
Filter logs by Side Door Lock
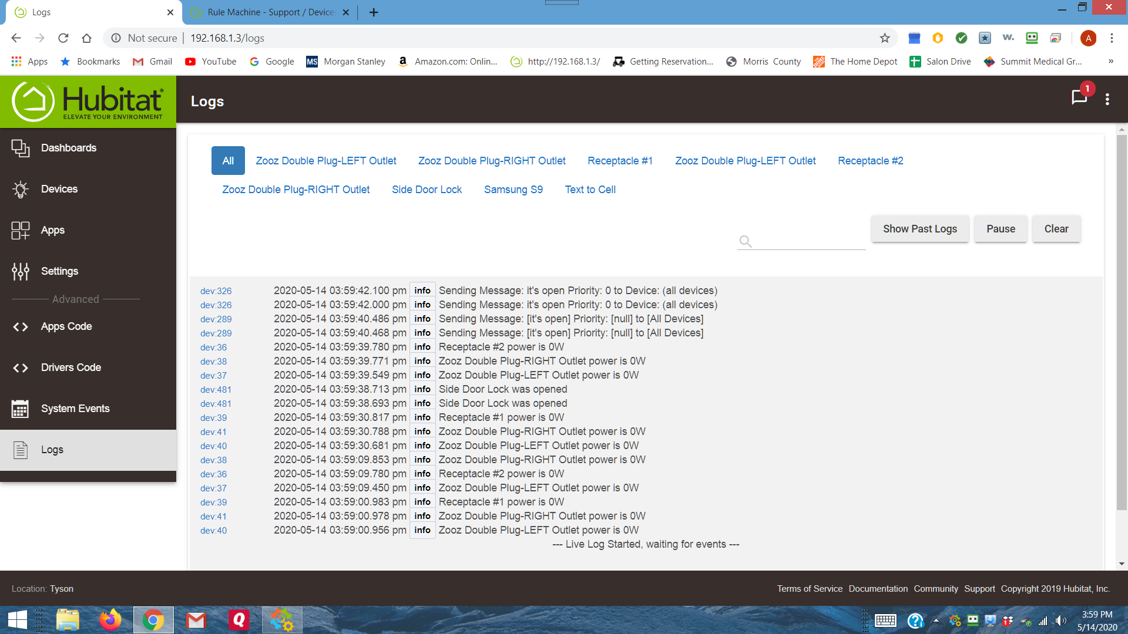pos(427,190)
